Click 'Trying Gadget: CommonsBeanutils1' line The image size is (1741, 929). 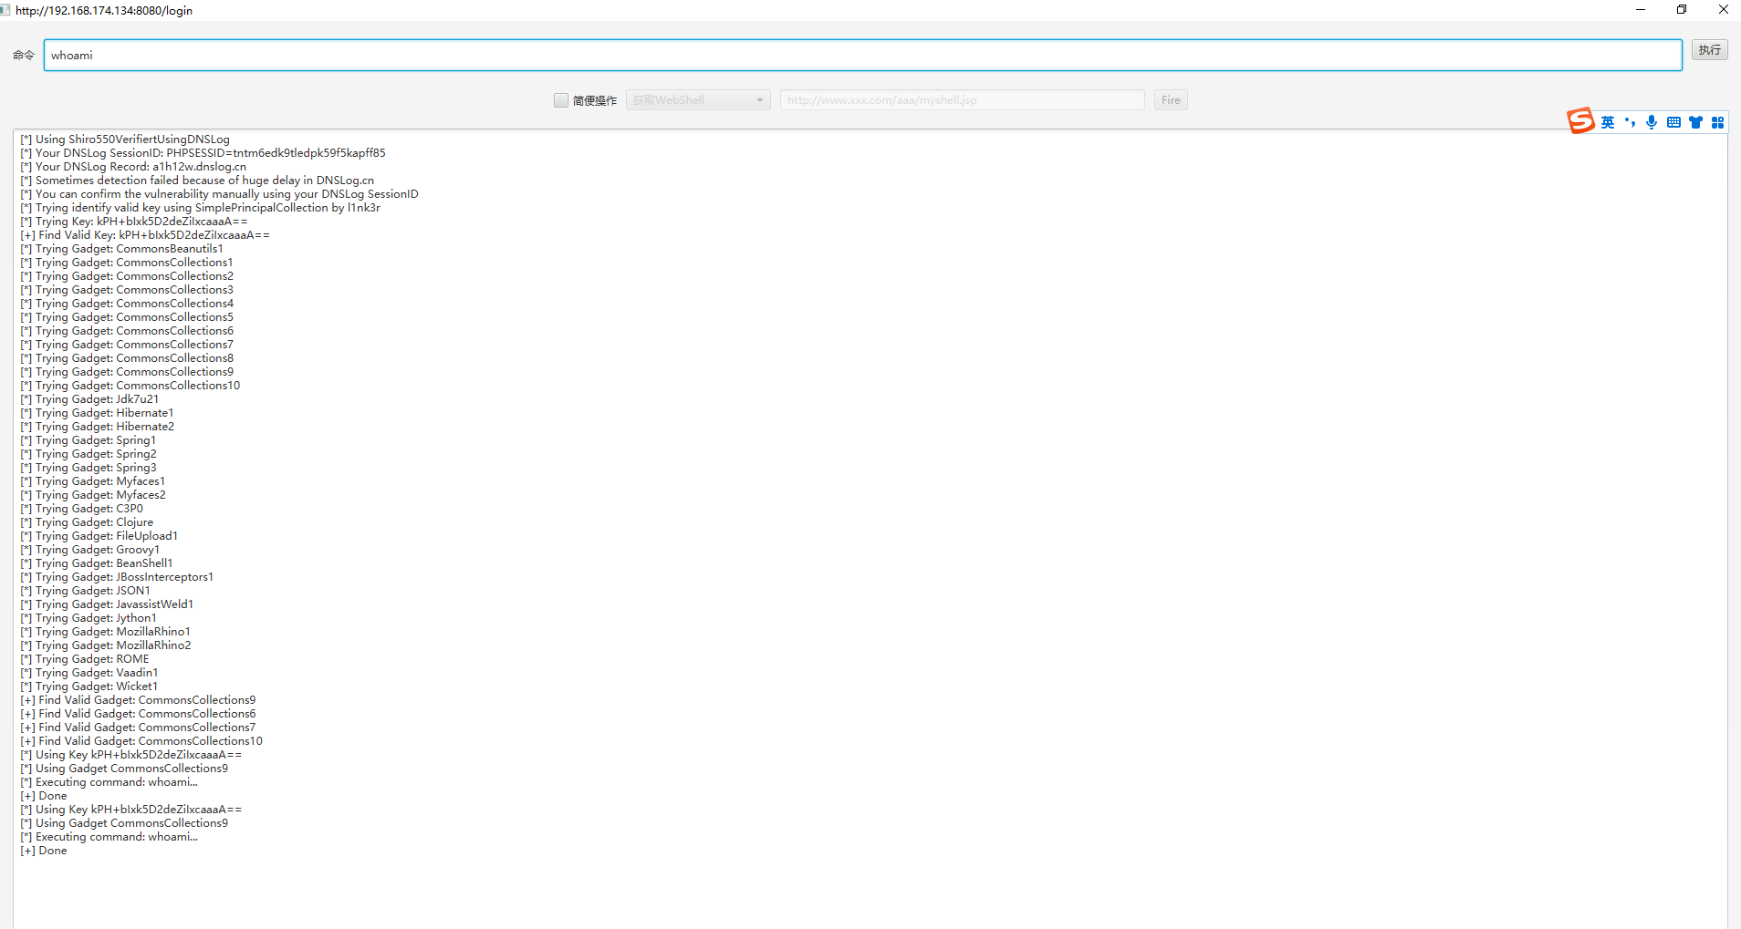121,249
